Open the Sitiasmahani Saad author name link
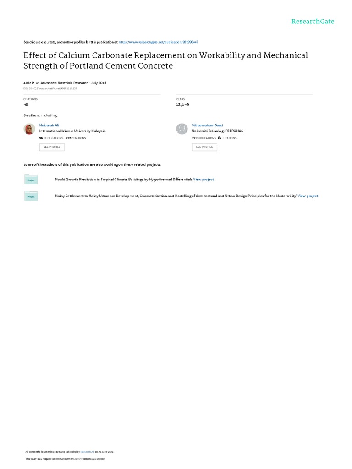The width and height of the screenshot is (352, 469). pyautogui.click(x=207, y=125)
